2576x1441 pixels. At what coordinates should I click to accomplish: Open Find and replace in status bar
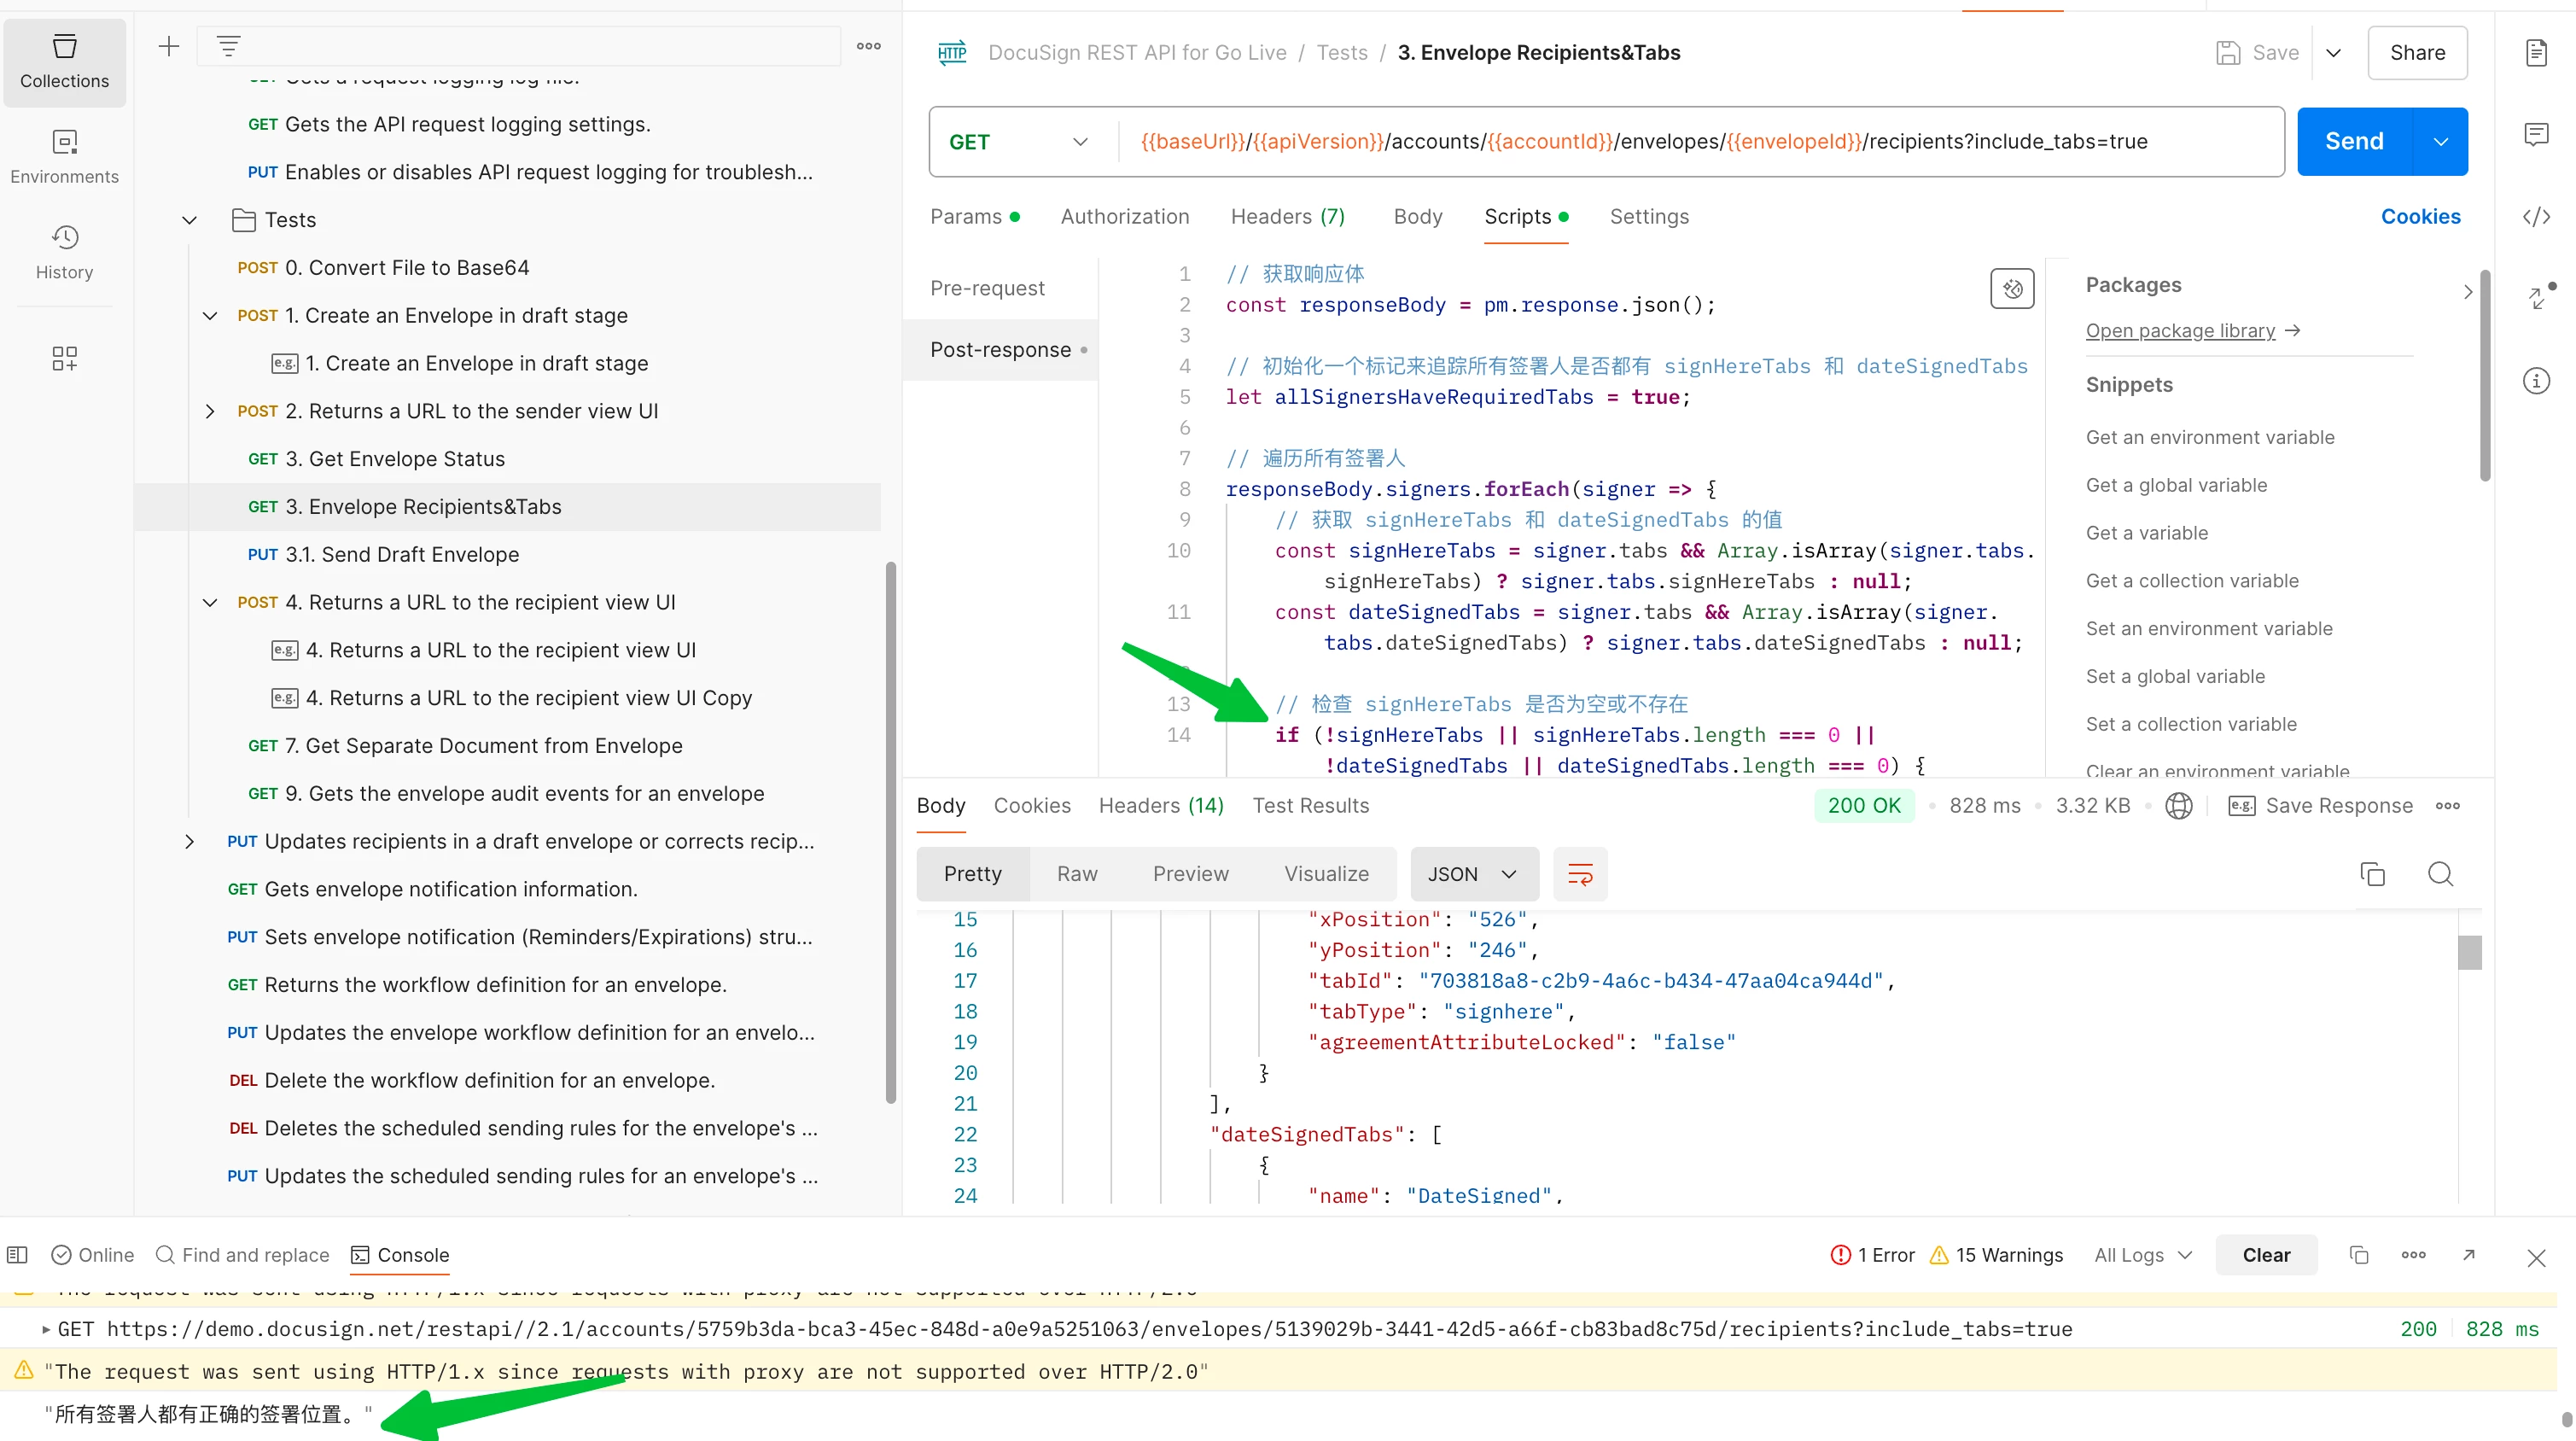(243, 1255)
